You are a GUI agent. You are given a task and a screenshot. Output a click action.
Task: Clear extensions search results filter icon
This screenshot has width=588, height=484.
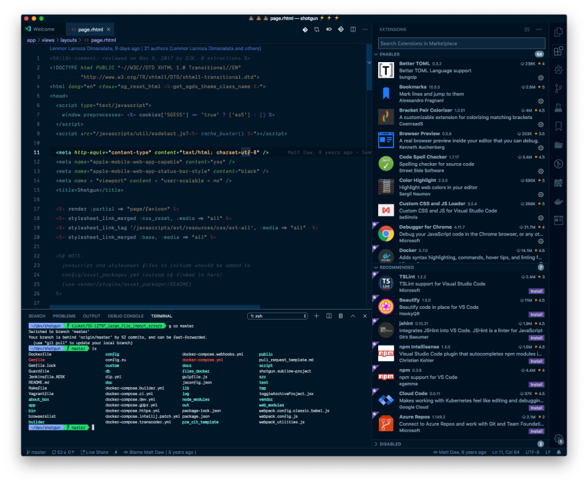click(527, 29)
